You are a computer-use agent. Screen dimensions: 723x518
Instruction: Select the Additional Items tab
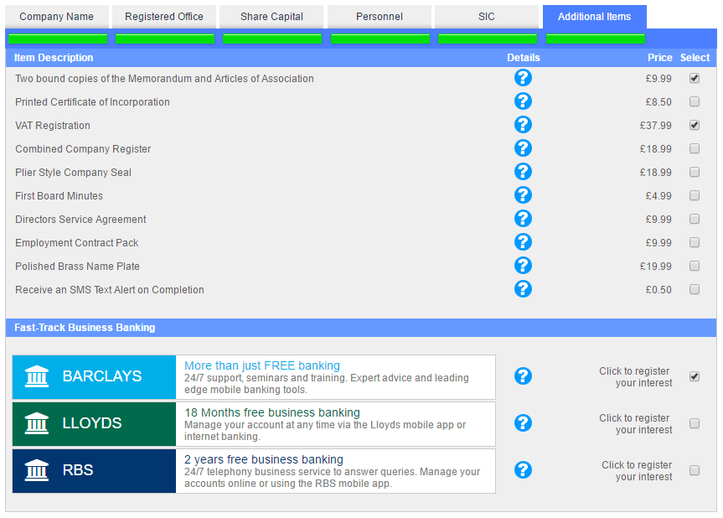click(x=594, y=17)
